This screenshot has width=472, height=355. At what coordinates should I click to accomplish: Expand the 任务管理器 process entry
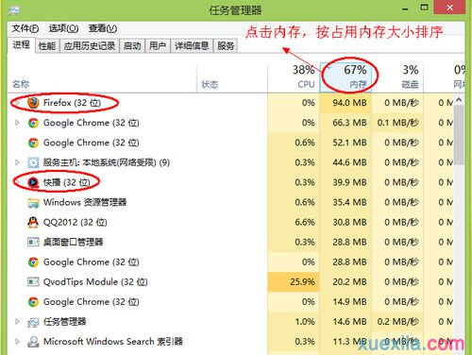pyautogui.click(x=17, y=322)
